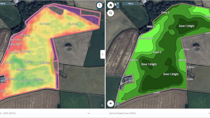Click the 53.6 t/ha yield label
Image resolution: width=210 pixels, height=118 pixels.
click(39, 79)
